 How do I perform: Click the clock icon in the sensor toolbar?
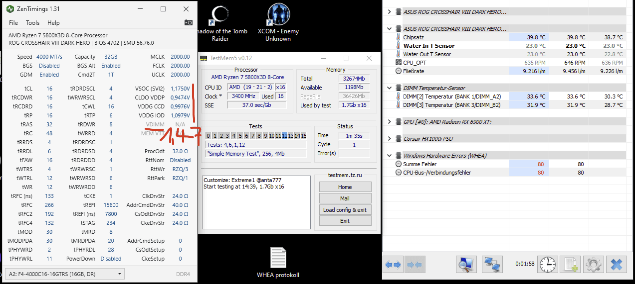(548, 264)
